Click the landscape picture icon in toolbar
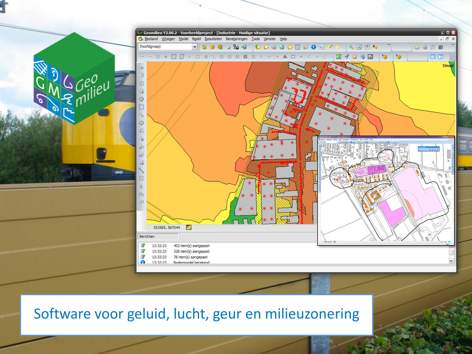 (x=370, y=57)
